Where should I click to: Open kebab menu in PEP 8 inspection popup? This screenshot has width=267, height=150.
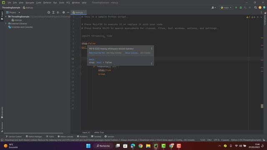(x=151, y=49)
